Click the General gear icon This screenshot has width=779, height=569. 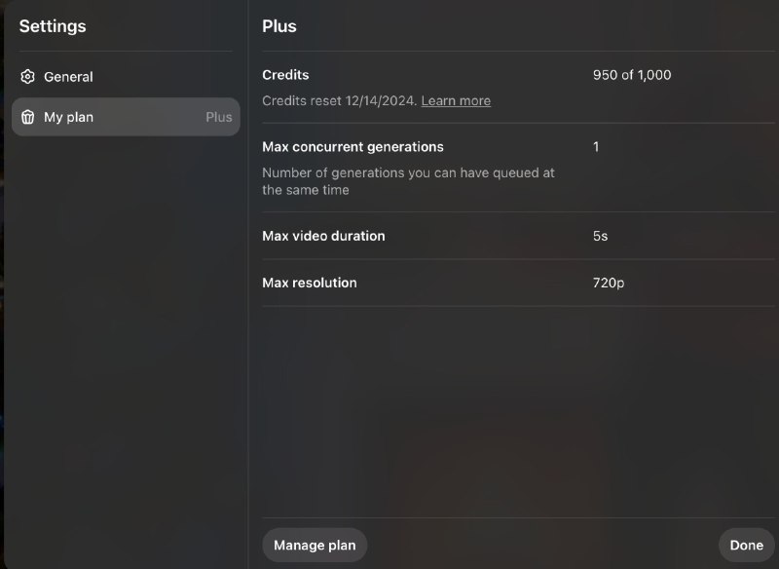click(28, 77)
